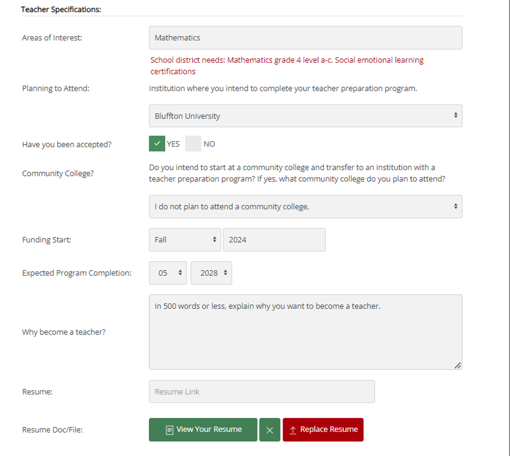This screenshot has width=510, height=456.
Task: Expand the community college selection dropdown
Action: point(305,206)
